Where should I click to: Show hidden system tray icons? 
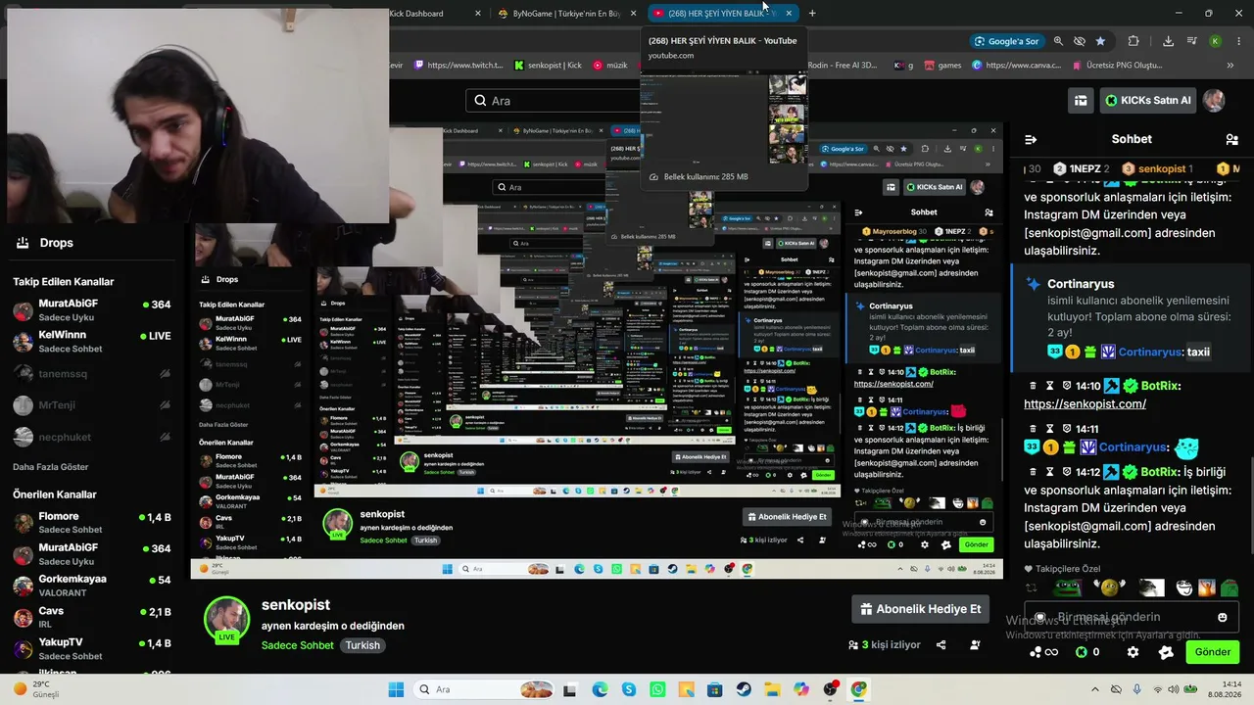1094,689
